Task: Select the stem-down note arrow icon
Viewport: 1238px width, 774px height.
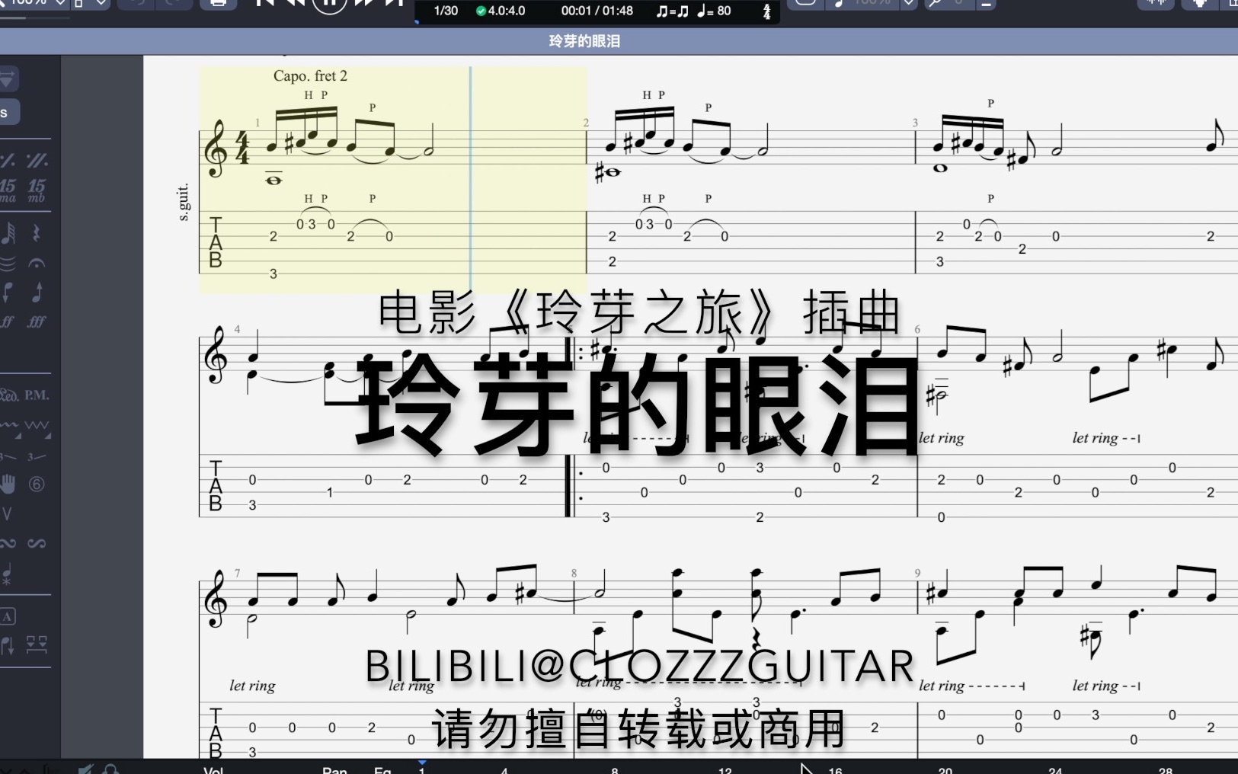Action: (x=8, y=291)
